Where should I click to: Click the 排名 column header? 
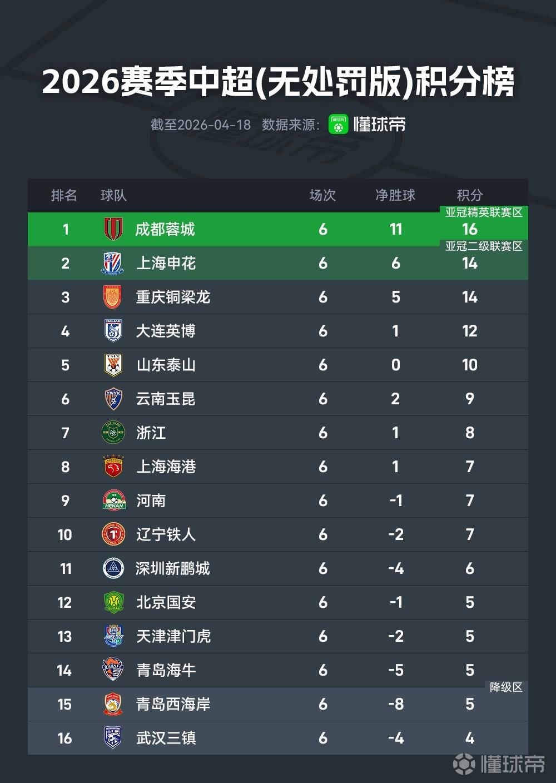tap(64, 195)
